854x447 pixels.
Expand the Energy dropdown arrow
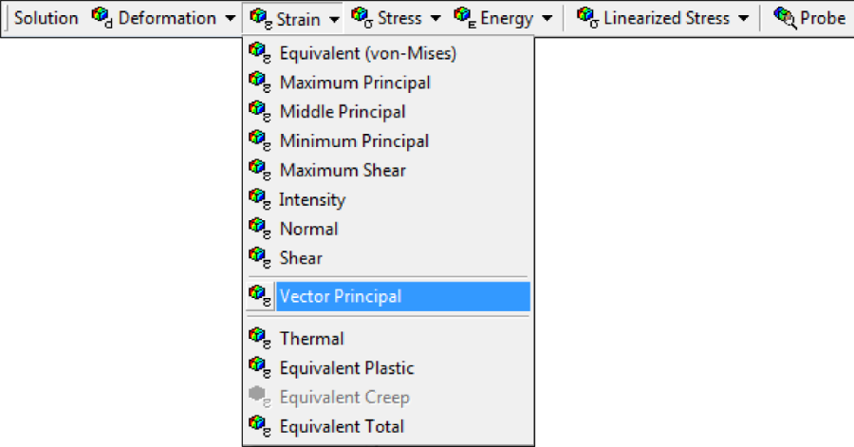[x=547, y=18]
